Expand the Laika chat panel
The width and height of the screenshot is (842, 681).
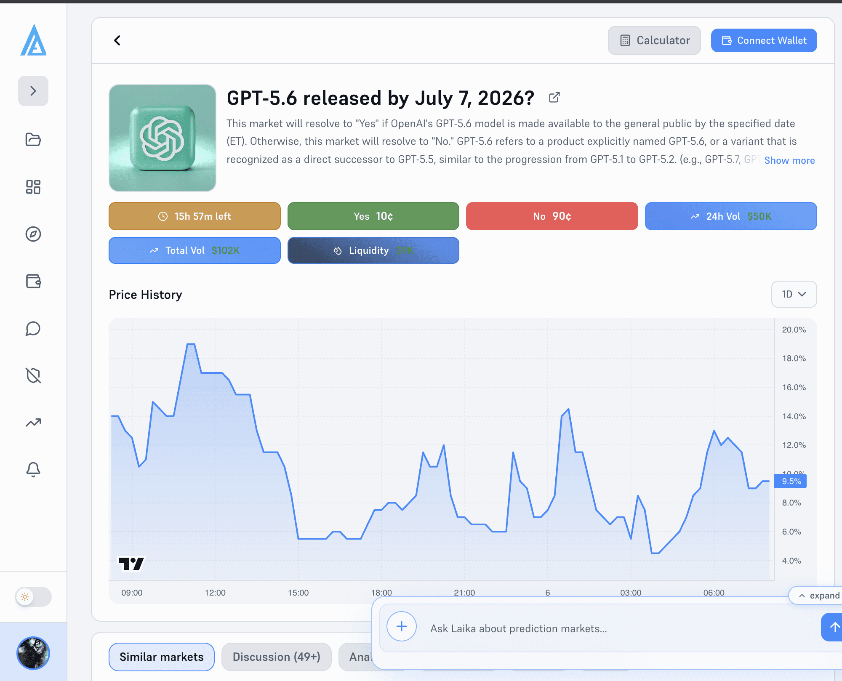pos(817,596)
